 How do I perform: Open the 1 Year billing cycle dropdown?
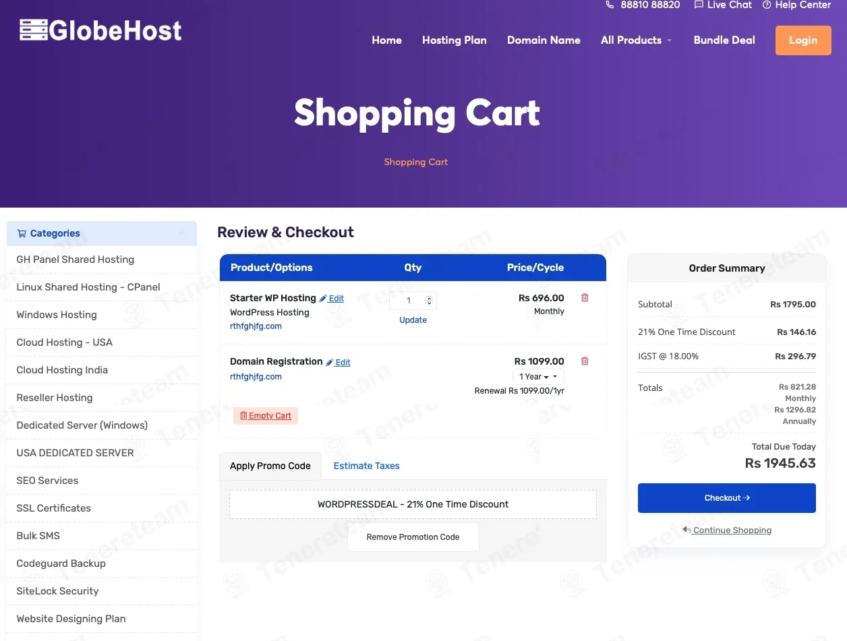click(x=538, y=377)
